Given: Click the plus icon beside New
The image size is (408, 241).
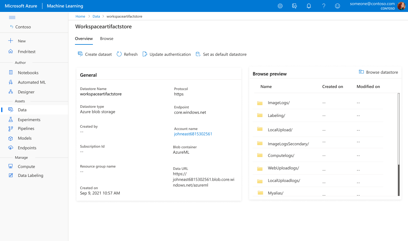Looking at the screenshot, I should click(x=11, y=41).
